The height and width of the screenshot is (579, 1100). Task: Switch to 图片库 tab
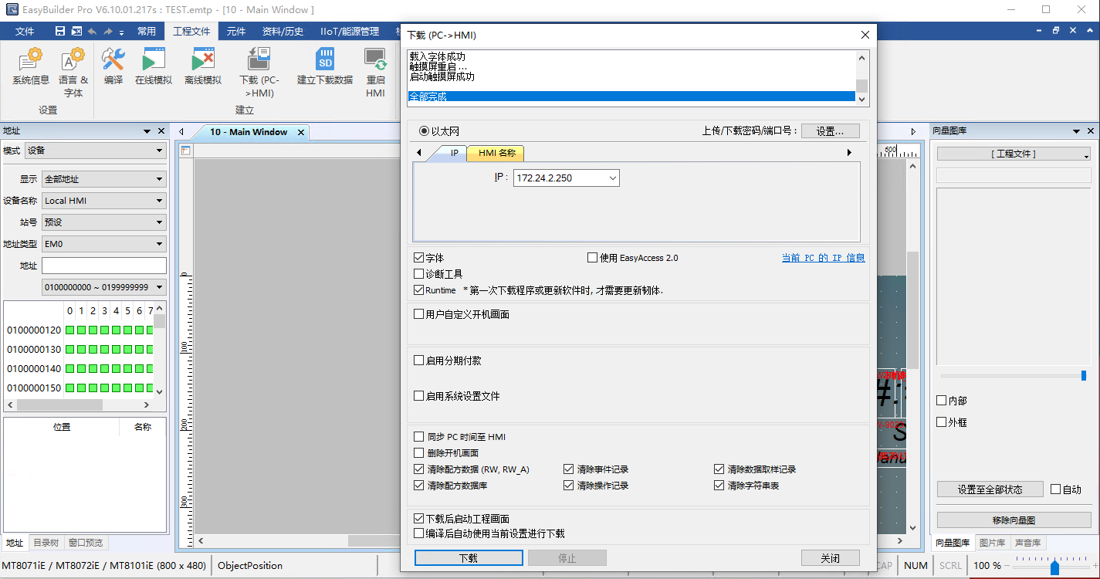pyautogui.click(x=992, y=543)
